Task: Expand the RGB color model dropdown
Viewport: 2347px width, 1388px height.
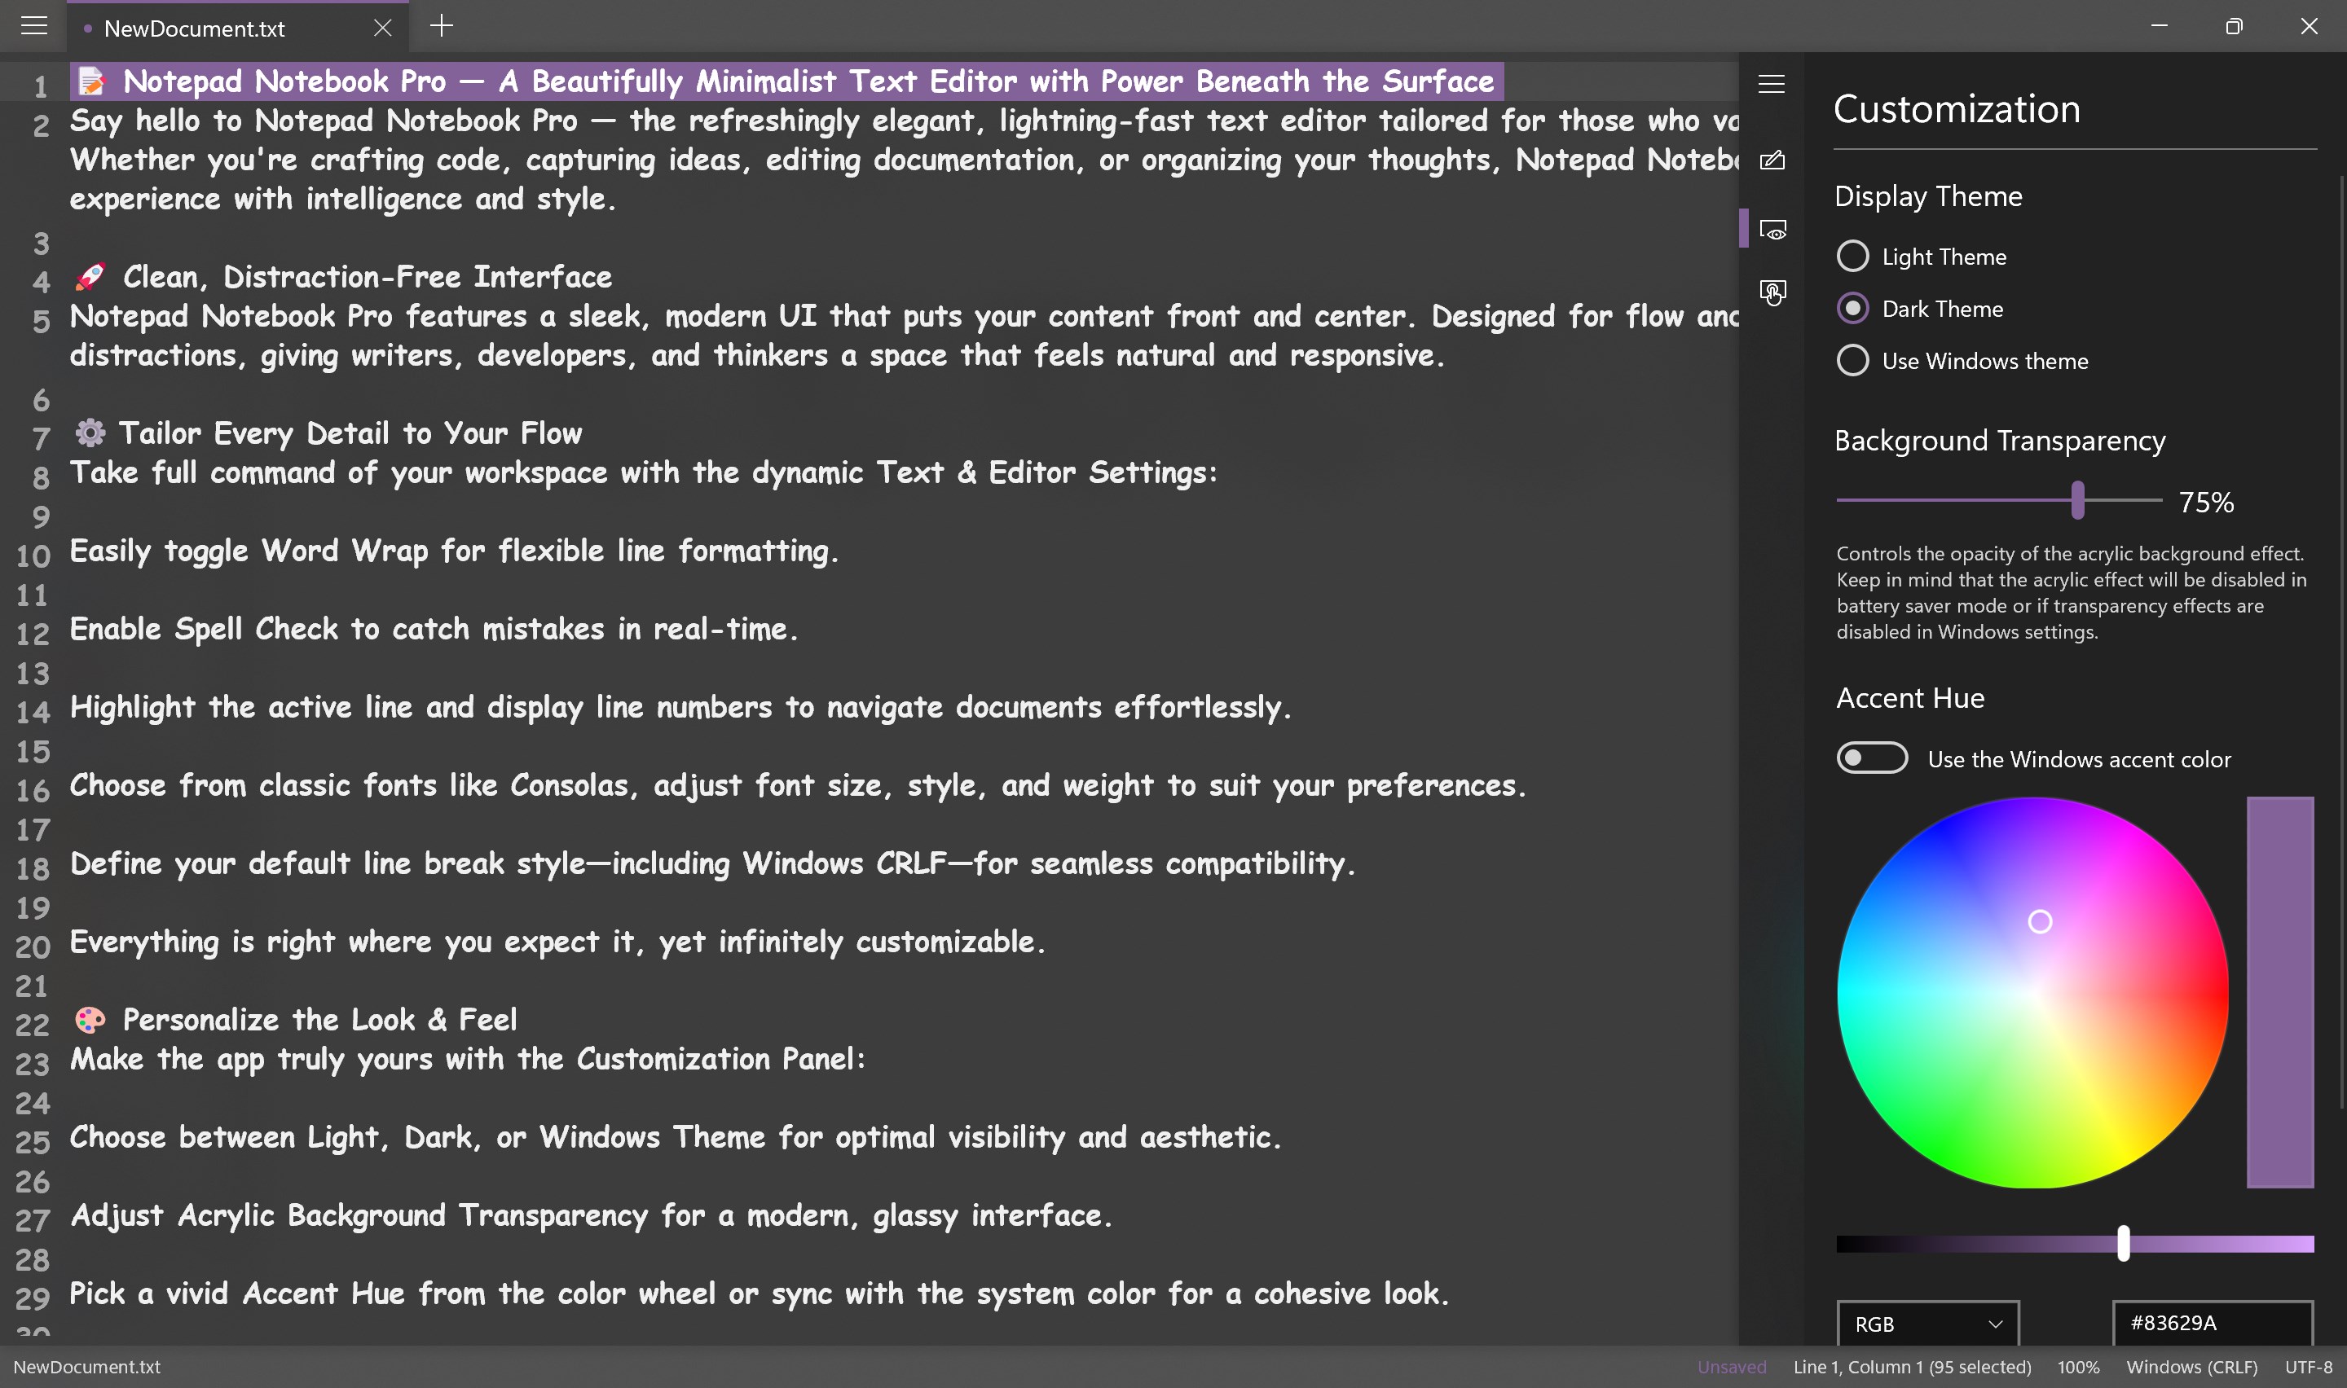Action: (x=1927, y=1324)
